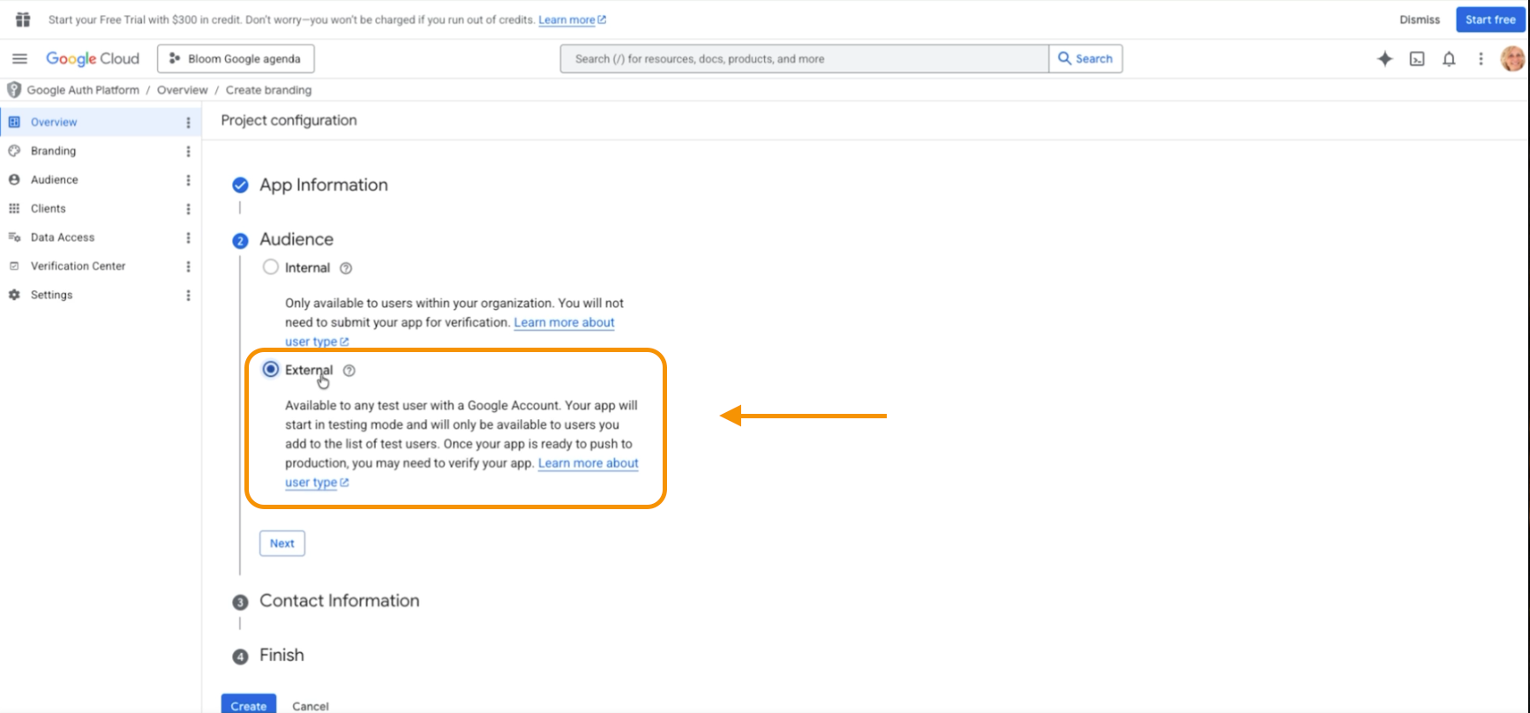This screenshot has width=1530, height=713.
Task: Open the three-dot menu beside Branding
Action: 188,152
